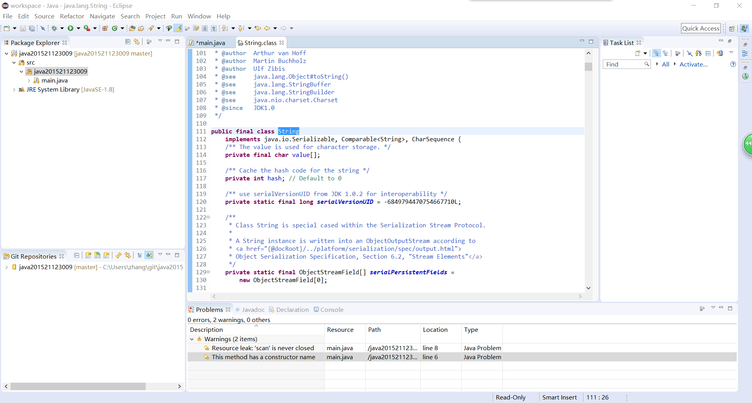Expand main.java in Package Explorer
The height and width of the screenshot is (403, 752).
coord(29,81)
